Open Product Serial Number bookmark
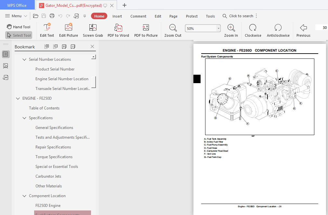The height and width of the screenshot is (215, 328). [x=55, y=69]
